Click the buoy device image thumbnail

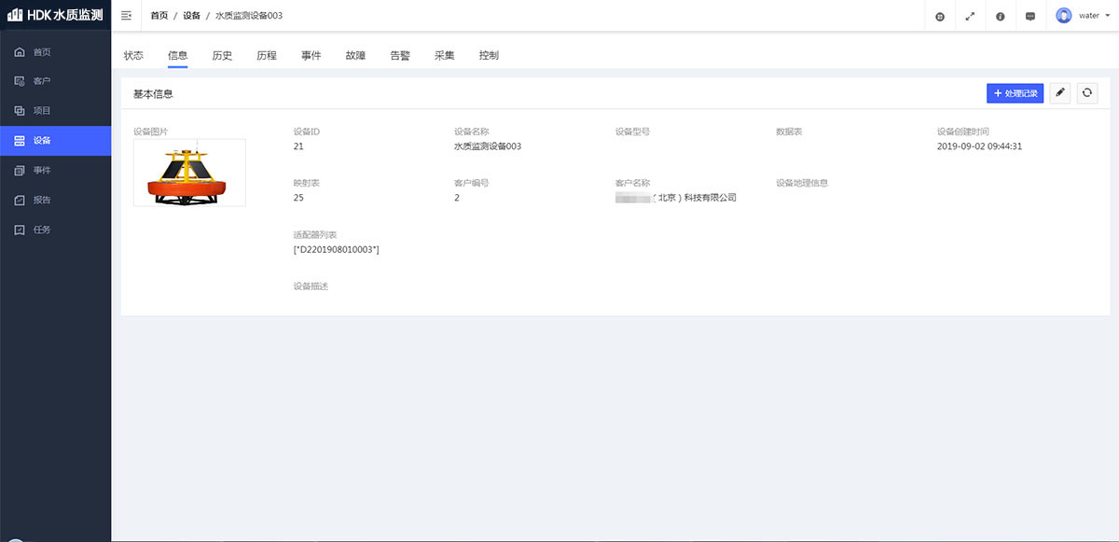(x=189, y=173)
